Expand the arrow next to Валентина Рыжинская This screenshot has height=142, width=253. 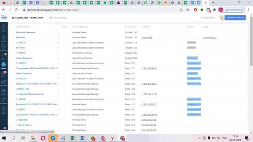(59, 32)
